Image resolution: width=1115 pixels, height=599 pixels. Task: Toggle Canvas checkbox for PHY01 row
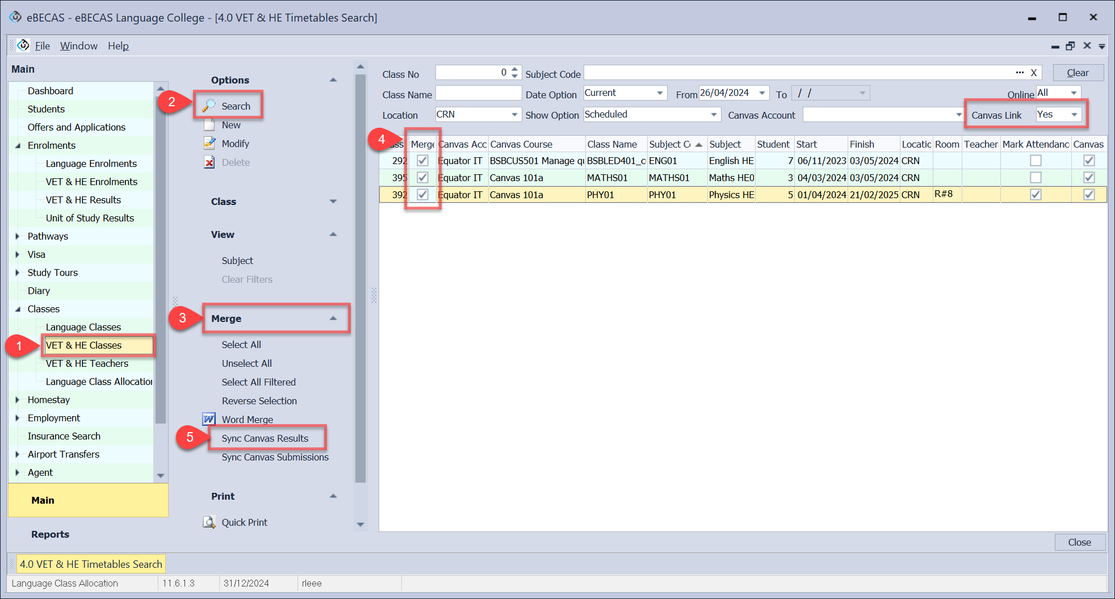coord(1088,195)
